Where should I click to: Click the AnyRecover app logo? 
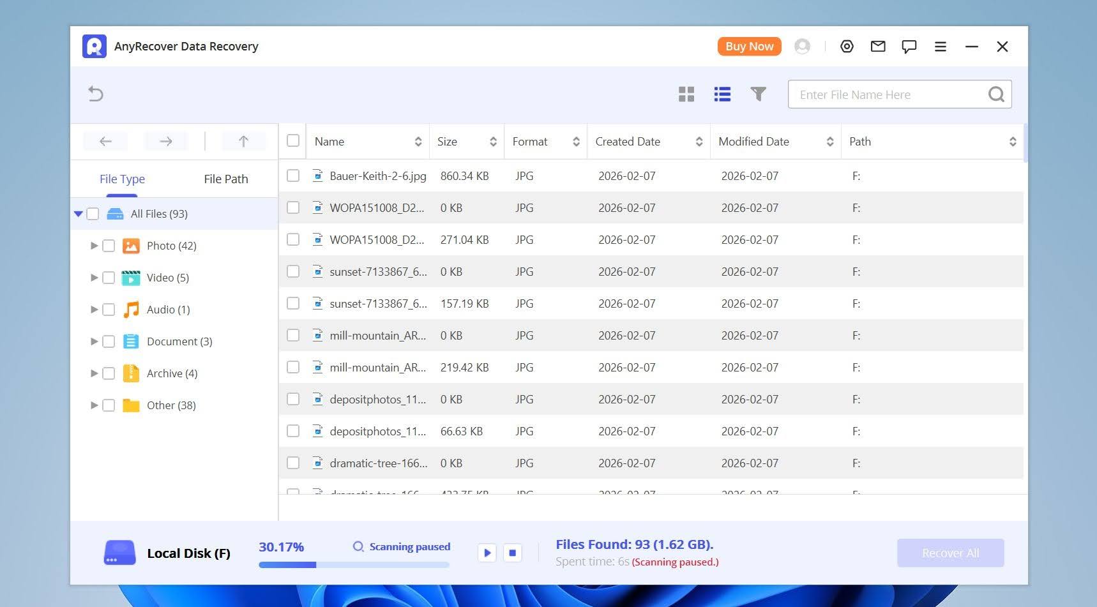(x=95, y=47)
